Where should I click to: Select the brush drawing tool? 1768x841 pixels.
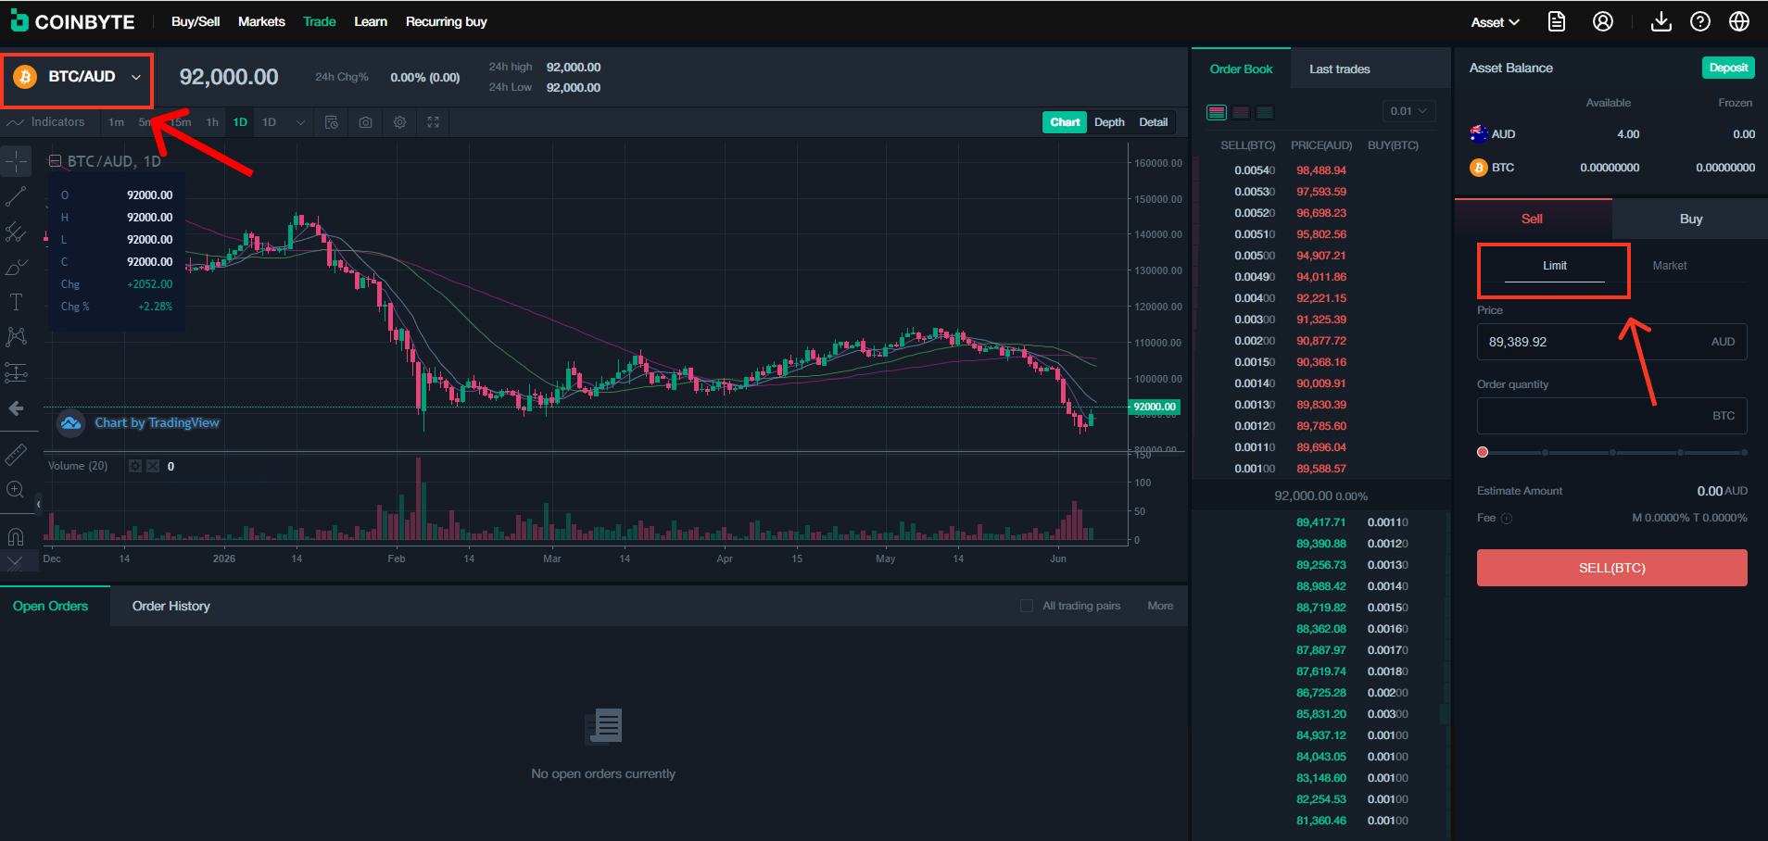click(16, 268)
